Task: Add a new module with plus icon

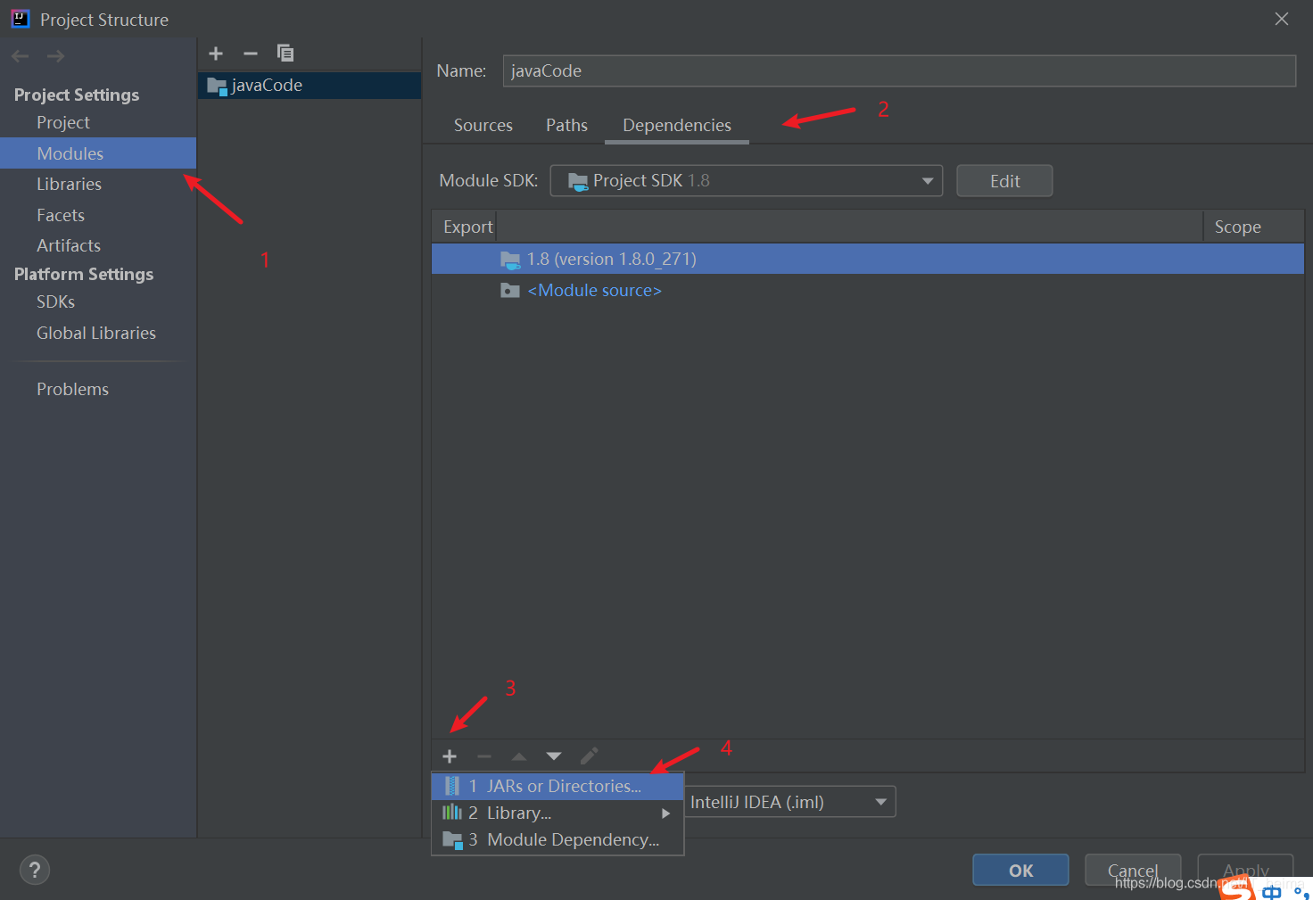Action: pyautogui.click(x=216, y=54)
